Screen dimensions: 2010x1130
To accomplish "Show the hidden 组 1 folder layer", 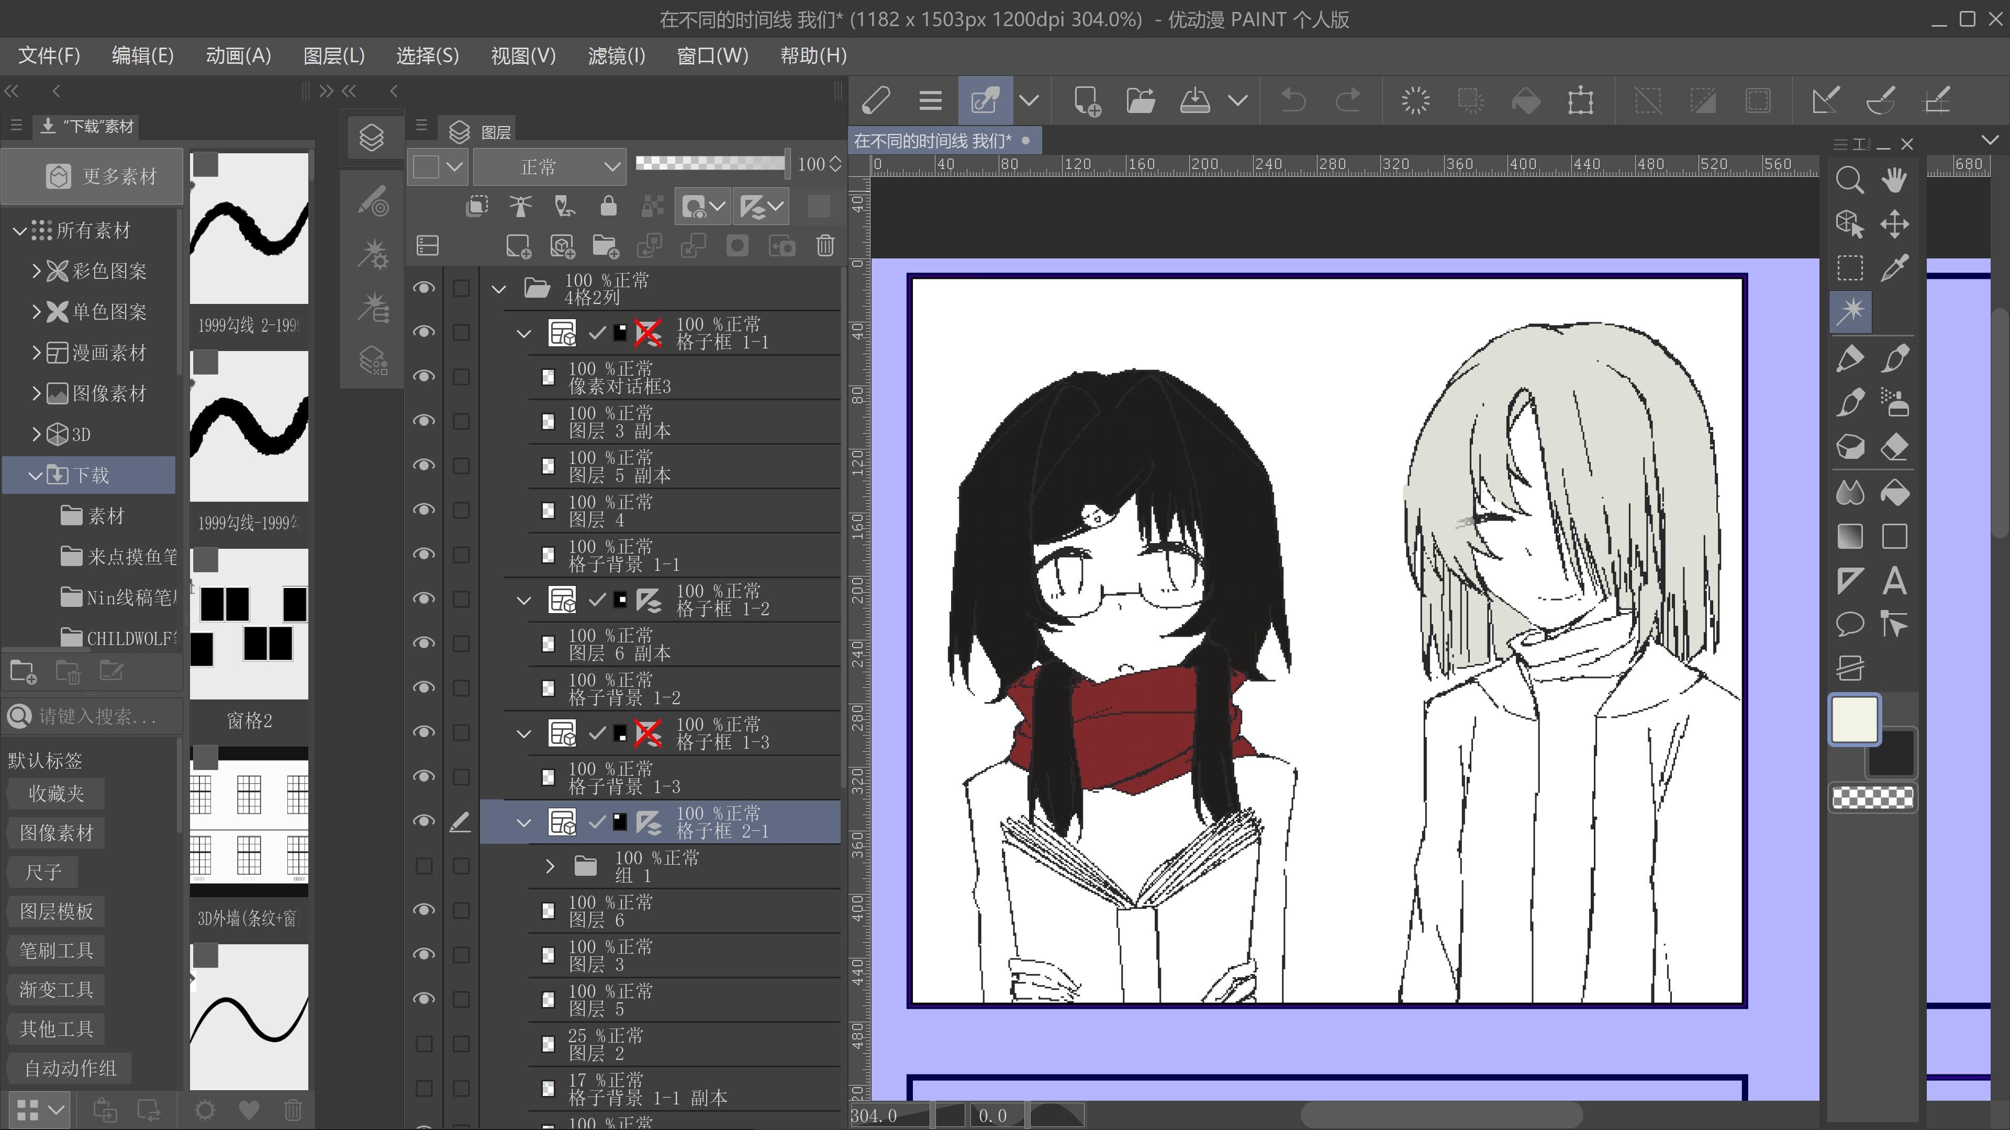I will (423, 866).
